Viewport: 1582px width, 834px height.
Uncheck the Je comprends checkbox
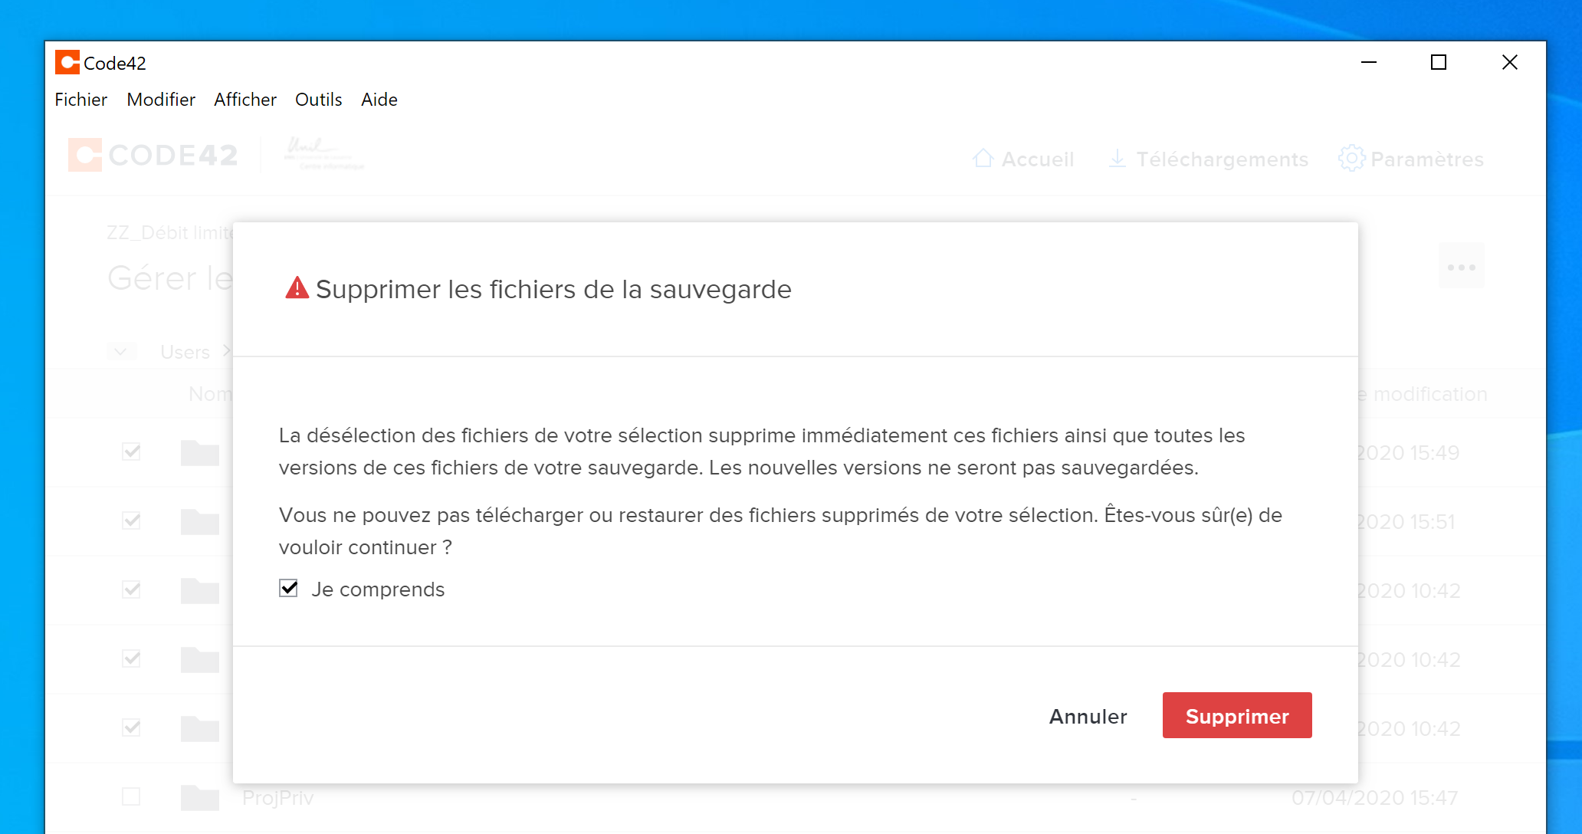coord(289,589)
